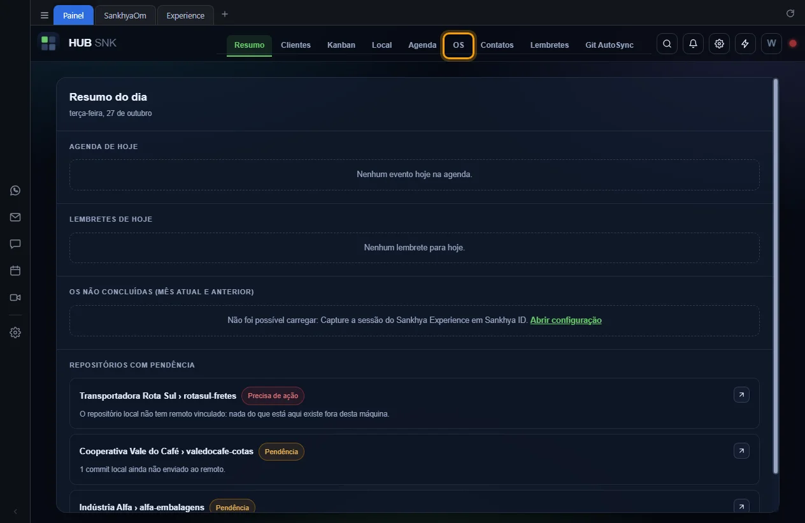Click Nenhum evento hoje na agenda box
The image size is (805, 523).
(x=415, y=175)
